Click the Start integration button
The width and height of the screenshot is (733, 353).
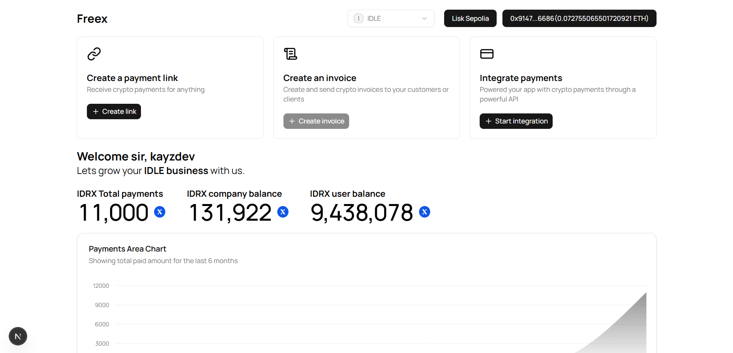point(516,121)
